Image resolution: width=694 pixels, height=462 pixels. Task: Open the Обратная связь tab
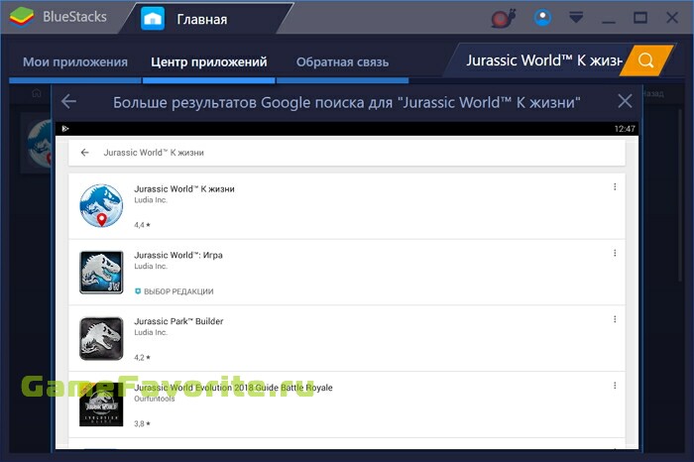click(343, 61)
